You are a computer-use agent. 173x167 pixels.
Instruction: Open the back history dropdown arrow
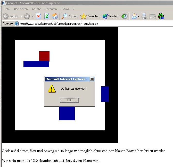tap(21, 16)
